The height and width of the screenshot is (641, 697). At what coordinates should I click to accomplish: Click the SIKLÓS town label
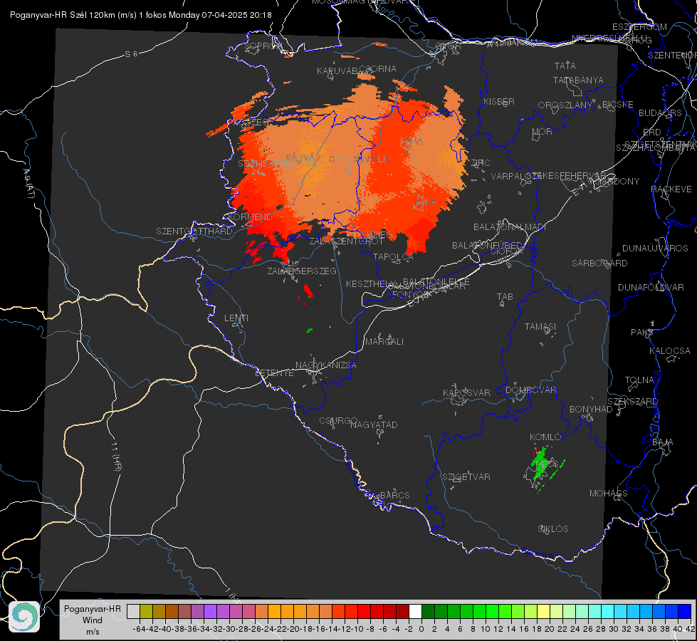pyautogui.click(x=553, y=529)
